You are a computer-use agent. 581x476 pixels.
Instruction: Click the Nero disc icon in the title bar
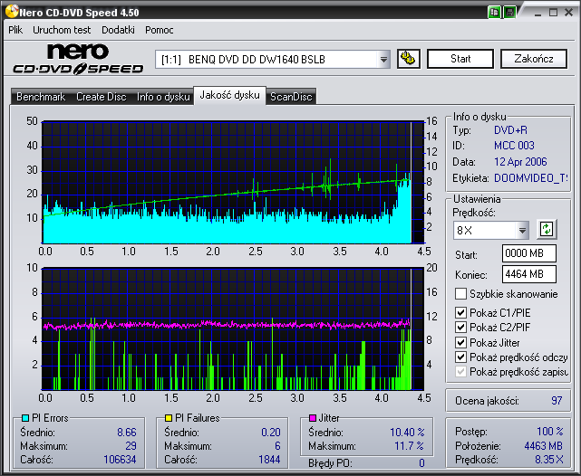pyautogui.click(x=12, y=12)
